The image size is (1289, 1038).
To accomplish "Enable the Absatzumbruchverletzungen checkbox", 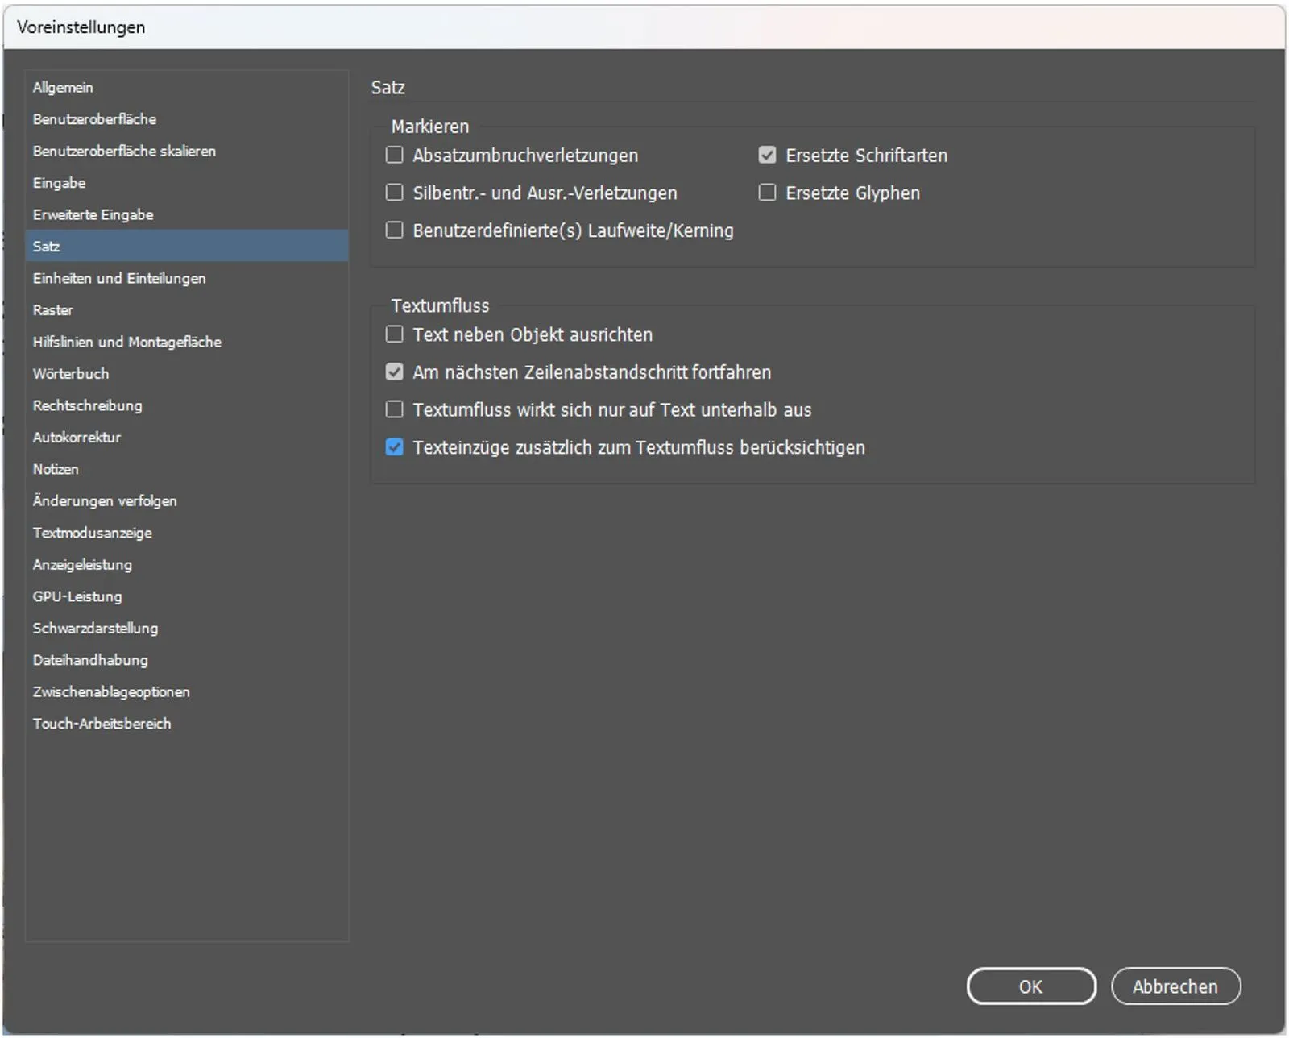I will coord(394,155).
